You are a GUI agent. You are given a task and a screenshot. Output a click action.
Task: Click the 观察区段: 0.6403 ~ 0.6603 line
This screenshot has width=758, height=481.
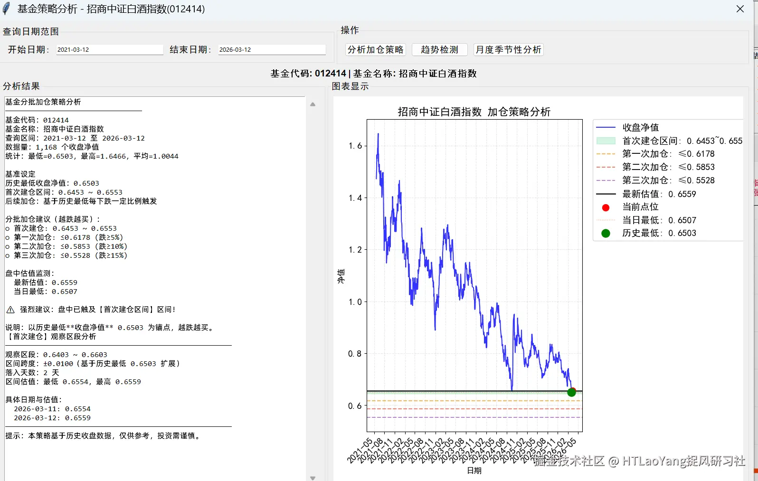point(56,355)
